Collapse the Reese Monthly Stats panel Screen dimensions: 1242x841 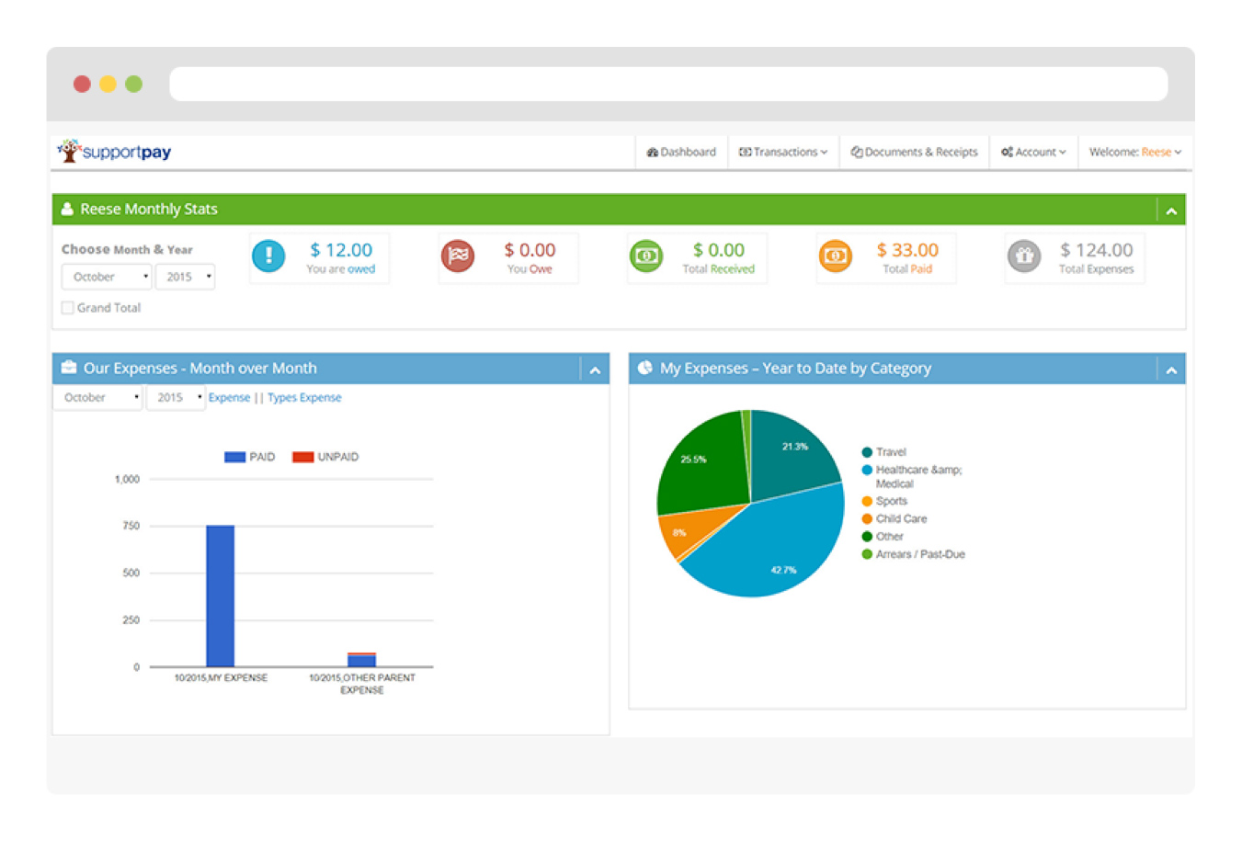(x=1171, y=210)
